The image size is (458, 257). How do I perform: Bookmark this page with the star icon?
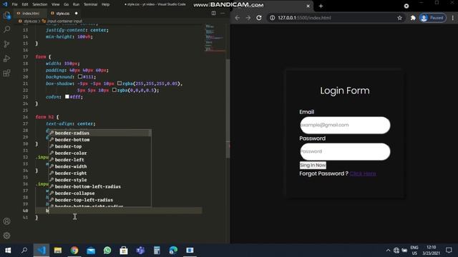(x=399, y=18)
